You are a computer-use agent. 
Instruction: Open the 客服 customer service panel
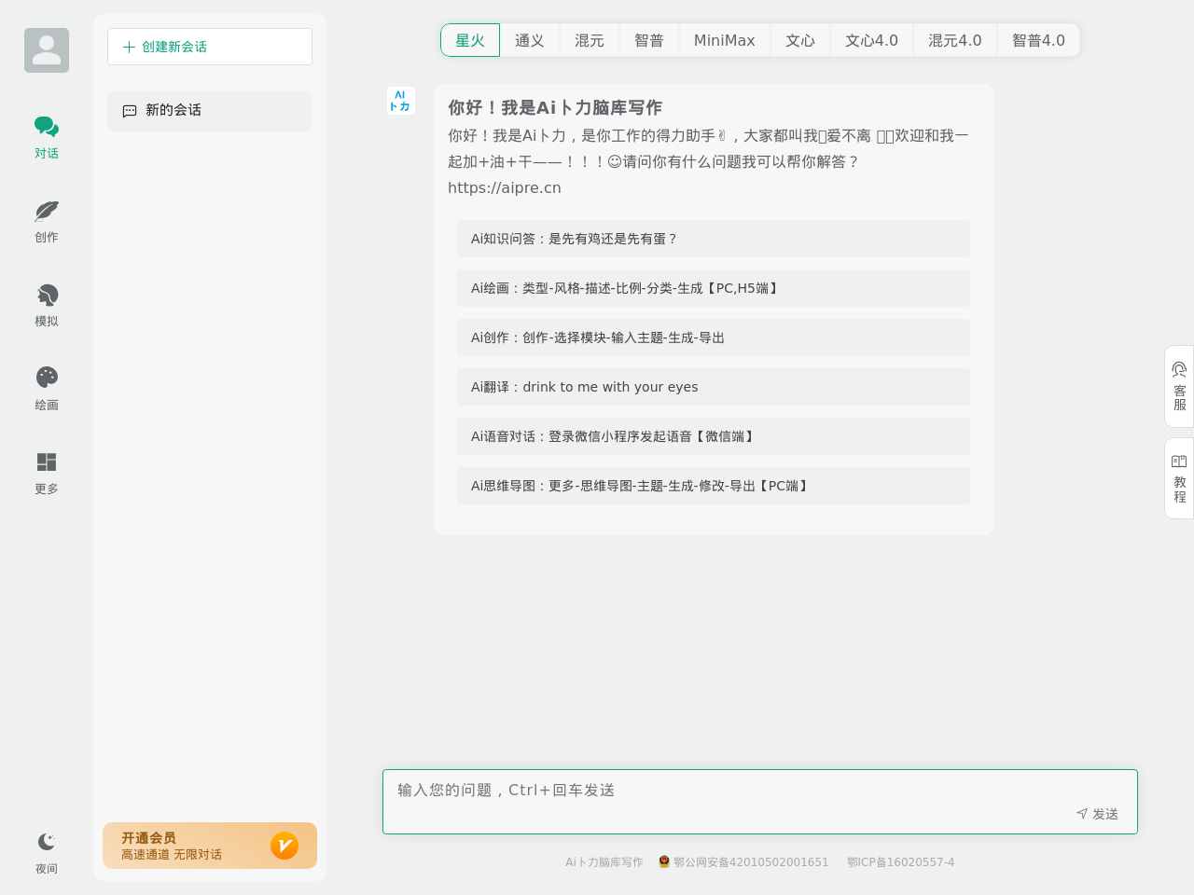1178,386
